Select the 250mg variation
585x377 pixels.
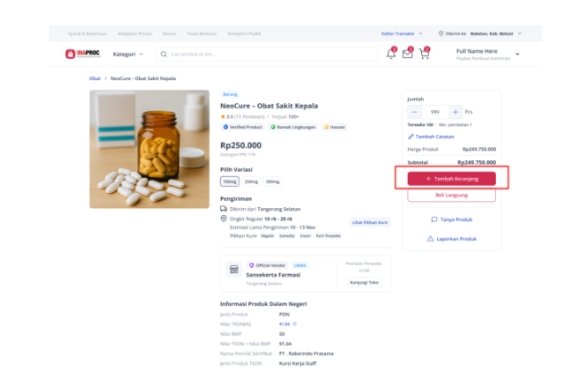[x=251, y=181]
